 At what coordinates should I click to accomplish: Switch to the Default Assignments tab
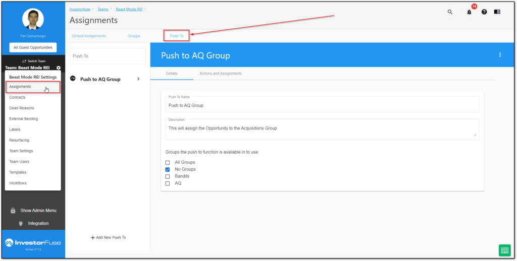click(x=89, y=36)
